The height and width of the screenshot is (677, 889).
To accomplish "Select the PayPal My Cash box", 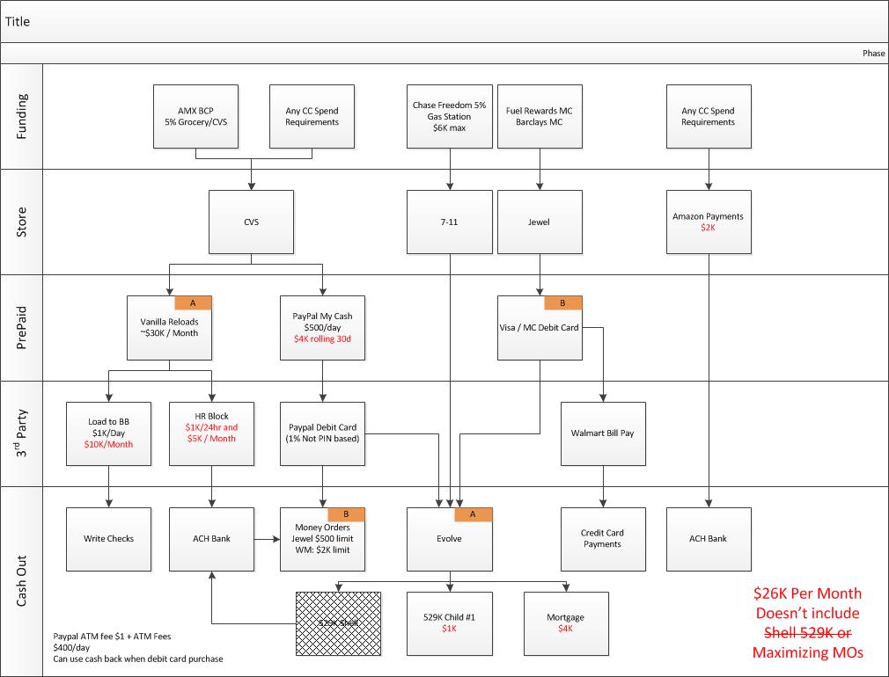I will [323, 328].
